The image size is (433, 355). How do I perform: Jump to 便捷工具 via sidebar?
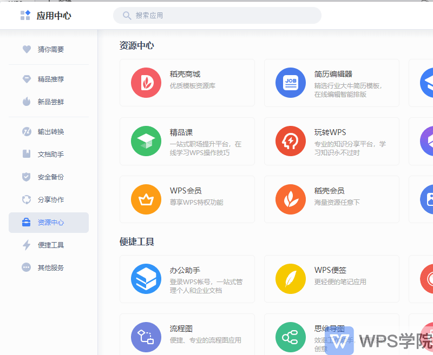[49, 245]
